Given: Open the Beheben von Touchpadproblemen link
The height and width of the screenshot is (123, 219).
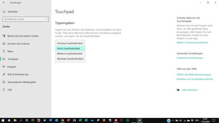Looking at the screenshot, I should (x=195, y=79).
